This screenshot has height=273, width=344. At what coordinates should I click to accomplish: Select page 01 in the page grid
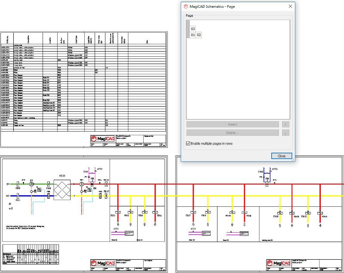pyautogui.click(x=193, y=35)
